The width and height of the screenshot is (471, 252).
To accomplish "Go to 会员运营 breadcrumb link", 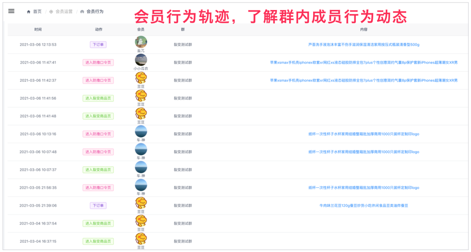I will click(x=64, y=12).
